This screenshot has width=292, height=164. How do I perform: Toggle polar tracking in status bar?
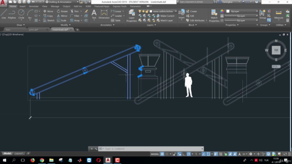[x=188, y=154]
